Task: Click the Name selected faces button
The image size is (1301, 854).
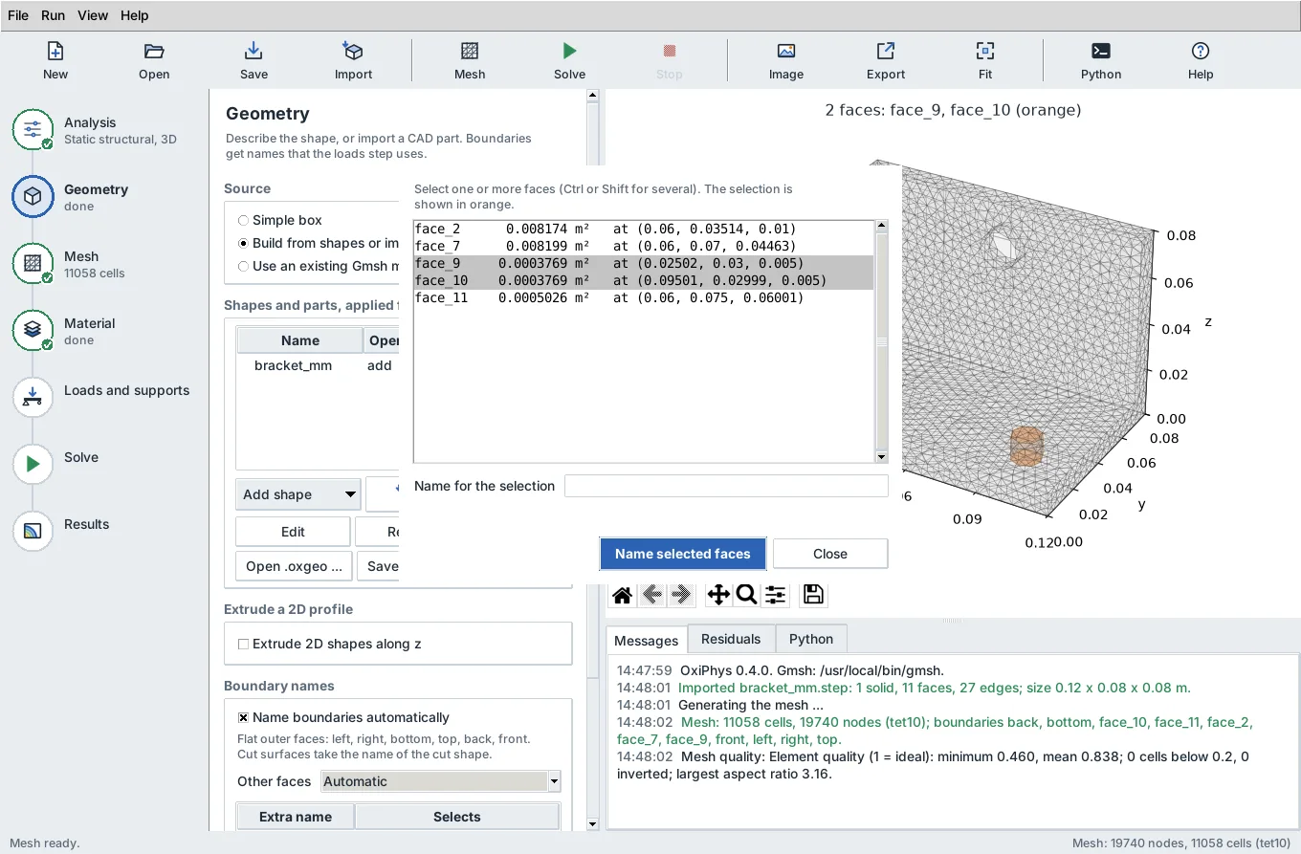Action: click(x=683, y=554)
